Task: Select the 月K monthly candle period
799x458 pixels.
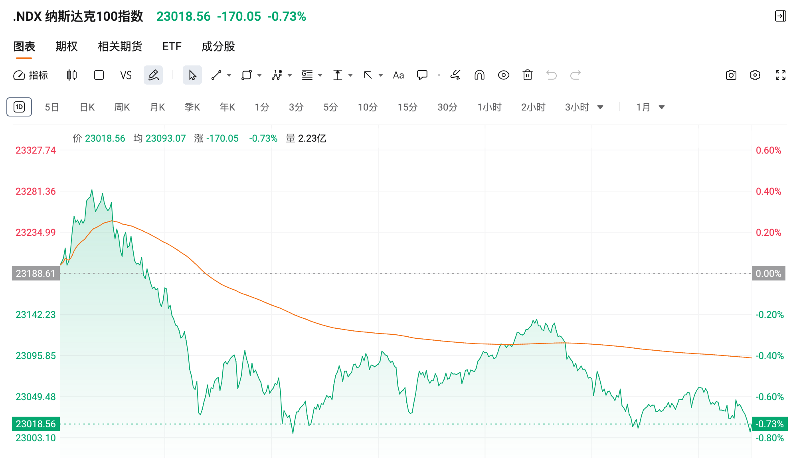Action: [x=157, y=107]
